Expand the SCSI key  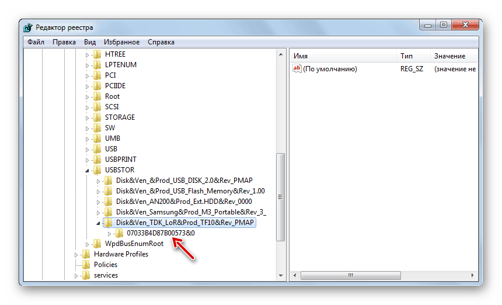pos(87,108)
